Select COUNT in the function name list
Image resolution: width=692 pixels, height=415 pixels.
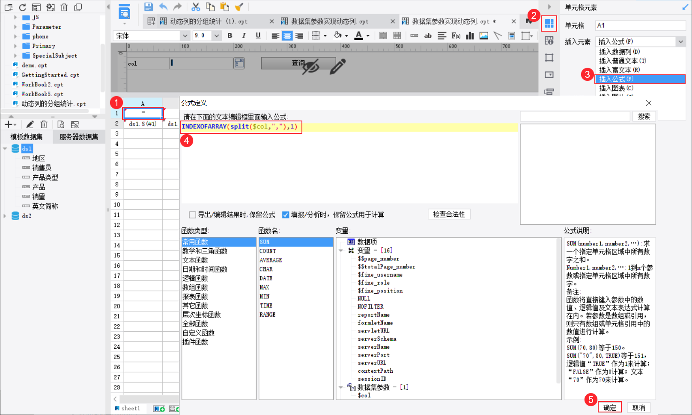pos(268,251)
